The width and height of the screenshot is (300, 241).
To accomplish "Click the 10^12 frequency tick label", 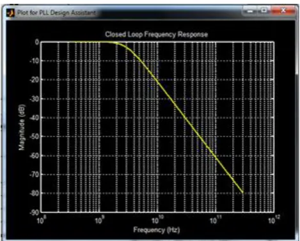I will 274,220.
